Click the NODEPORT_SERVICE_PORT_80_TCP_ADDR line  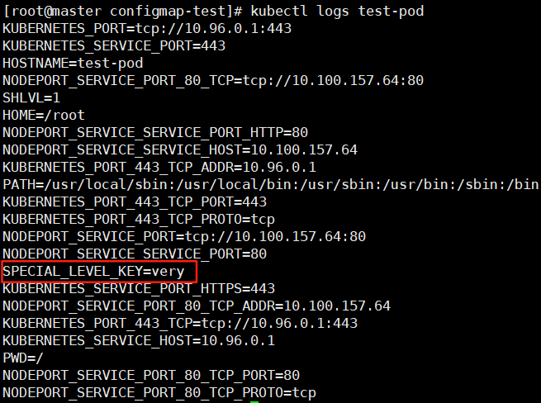pyautogui.click(x=197, y=306)
